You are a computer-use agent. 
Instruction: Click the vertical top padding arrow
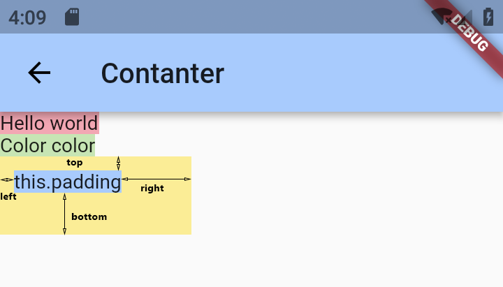[x=118, y=163]
